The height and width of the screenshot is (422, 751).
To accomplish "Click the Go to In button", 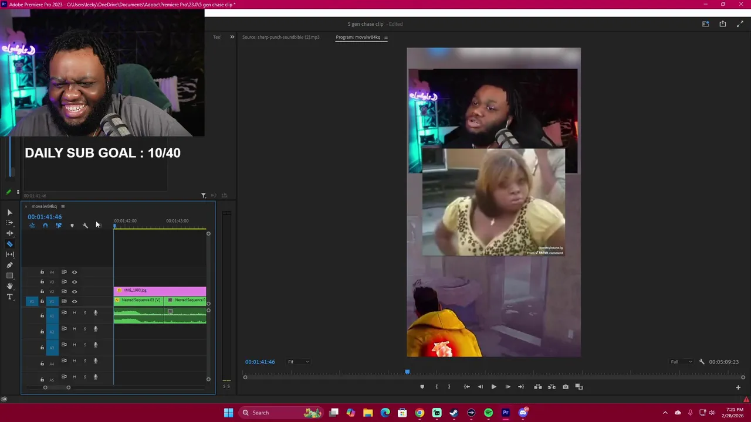I will (x=466, y=387).
